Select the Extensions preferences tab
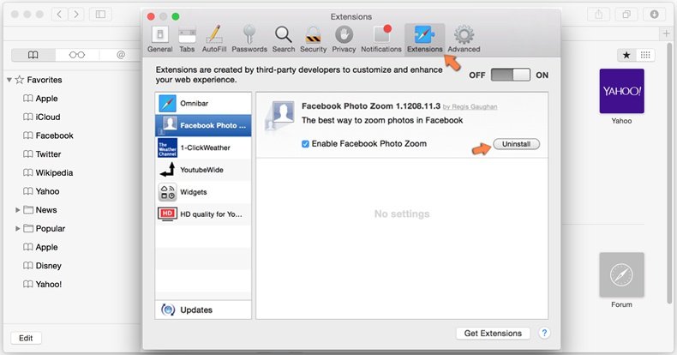Viewport: 677px width, 355px height. pyautogui.click(x=425, y=39)
